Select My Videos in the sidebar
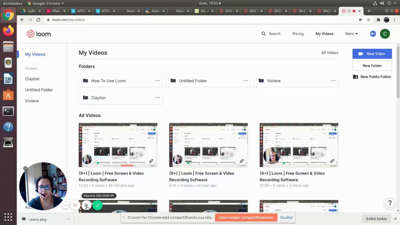The width and height of the screenshot is (400, 225). 35,54
